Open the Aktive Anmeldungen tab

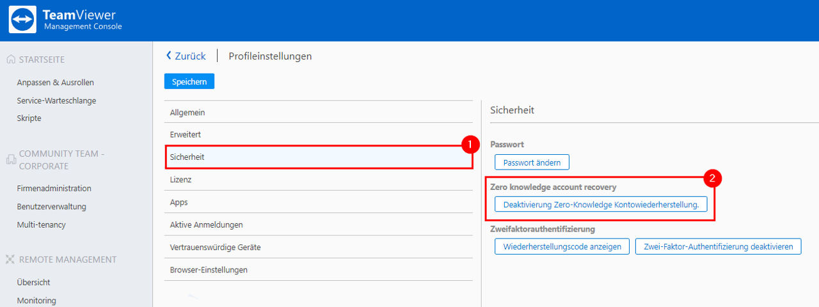pyautogui.click(x=318, y=224)
